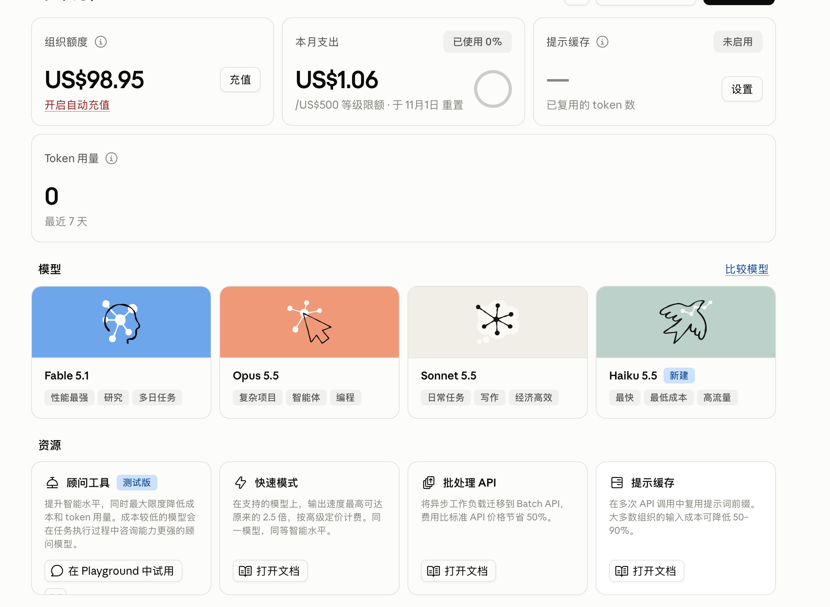Screen dimensions: 830x607
Task: Click the Opus 5.5 cursor illustration
Action: (x=309, y=322)
